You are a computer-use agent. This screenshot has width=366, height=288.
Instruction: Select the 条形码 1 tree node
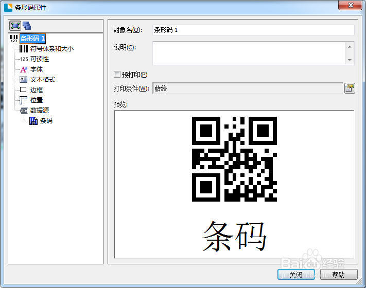32,39
